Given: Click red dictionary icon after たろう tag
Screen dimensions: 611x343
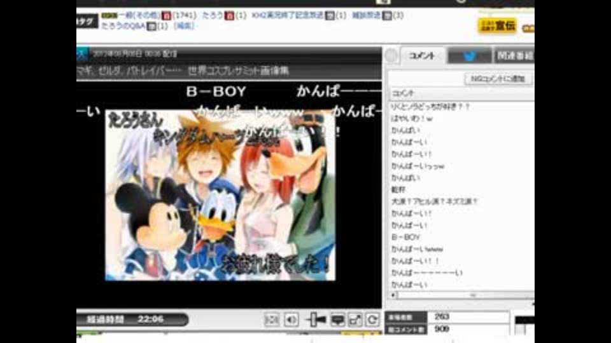Looking at the screenshot, I should click(x=230, y=15).
